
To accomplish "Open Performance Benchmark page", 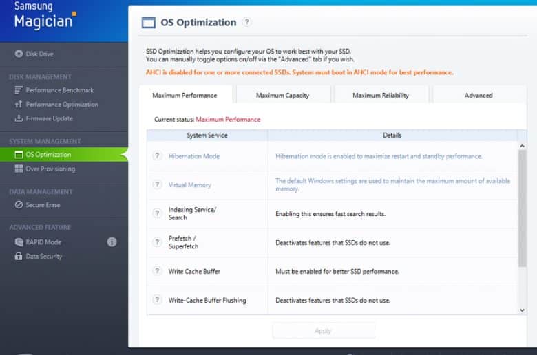I will pyautogui.click(x=60, y=90).
